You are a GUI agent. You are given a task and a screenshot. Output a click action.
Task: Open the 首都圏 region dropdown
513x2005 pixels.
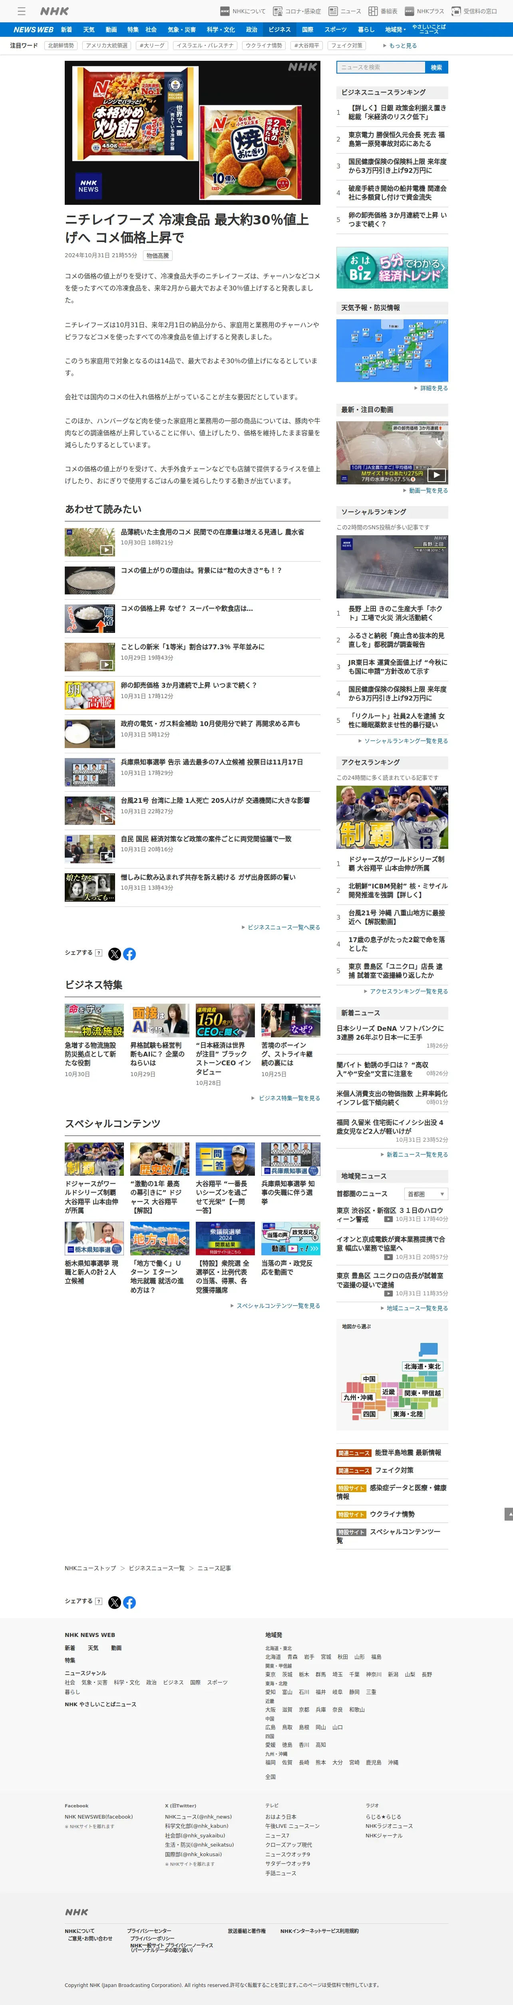tap(425, 1194)
